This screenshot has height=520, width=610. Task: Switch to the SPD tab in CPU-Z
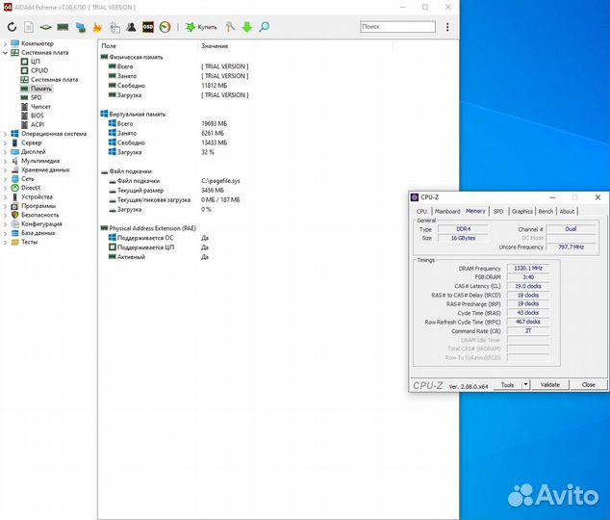coord(498,211)
